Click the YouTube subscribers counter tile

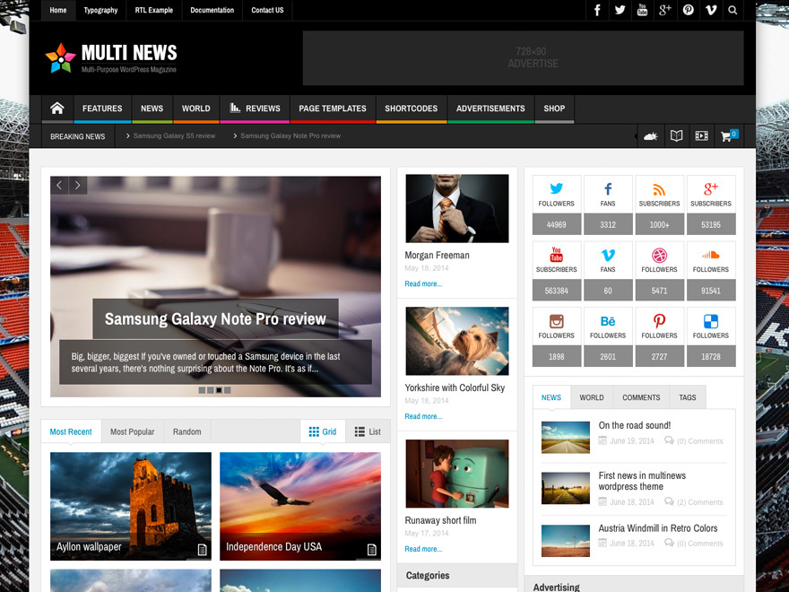pyautogui.click(x=557, y=271)
